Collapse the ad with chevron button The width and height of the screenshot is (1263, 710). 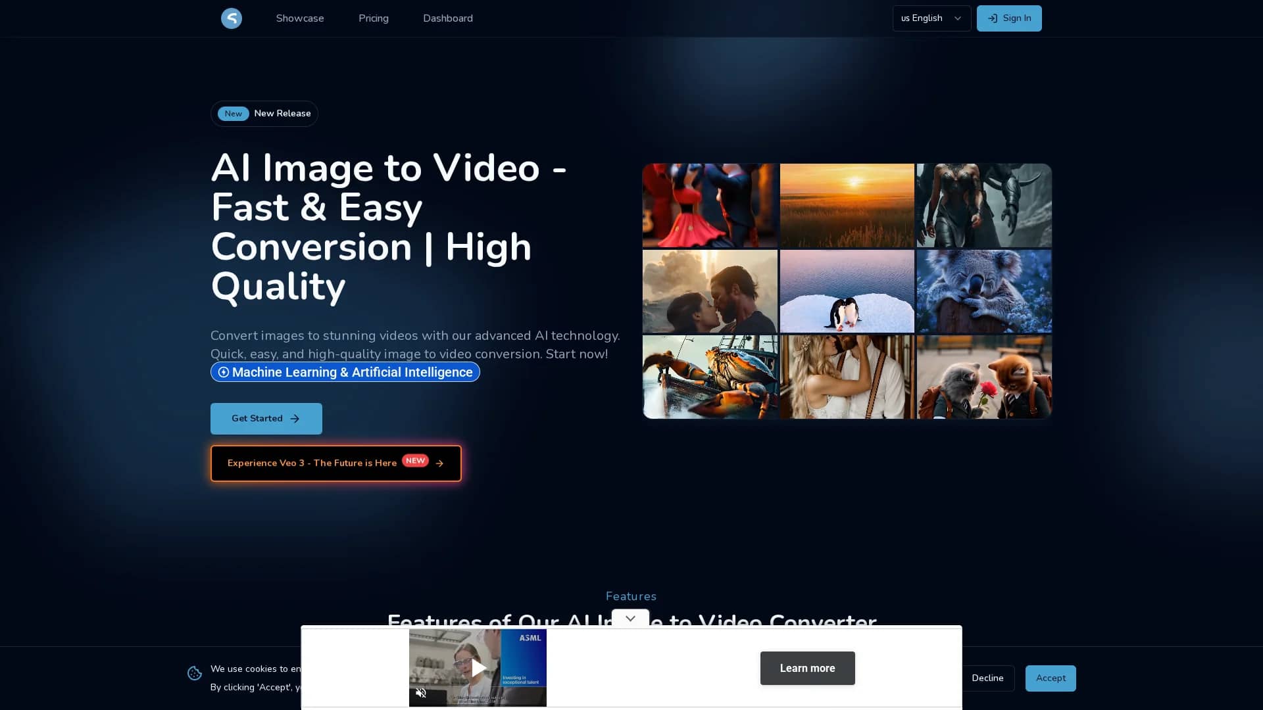630,618
